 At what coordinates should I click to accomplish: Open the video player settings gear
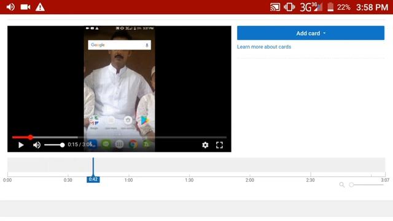point(205,145)
